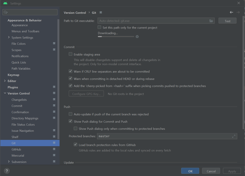Collapse the Version Control tree node
Image resolution: width=245 pixels, height=176 pixels.
pyautogui.click(x=5, y=93)
